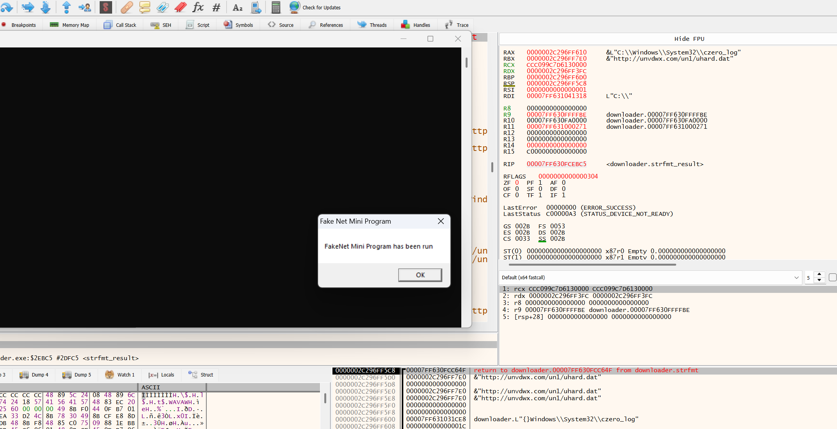Image resolution: width=837 pixels, height=429 pixels.
Task: Switch to the Memory Map tab
Action: tap(70, 25)
